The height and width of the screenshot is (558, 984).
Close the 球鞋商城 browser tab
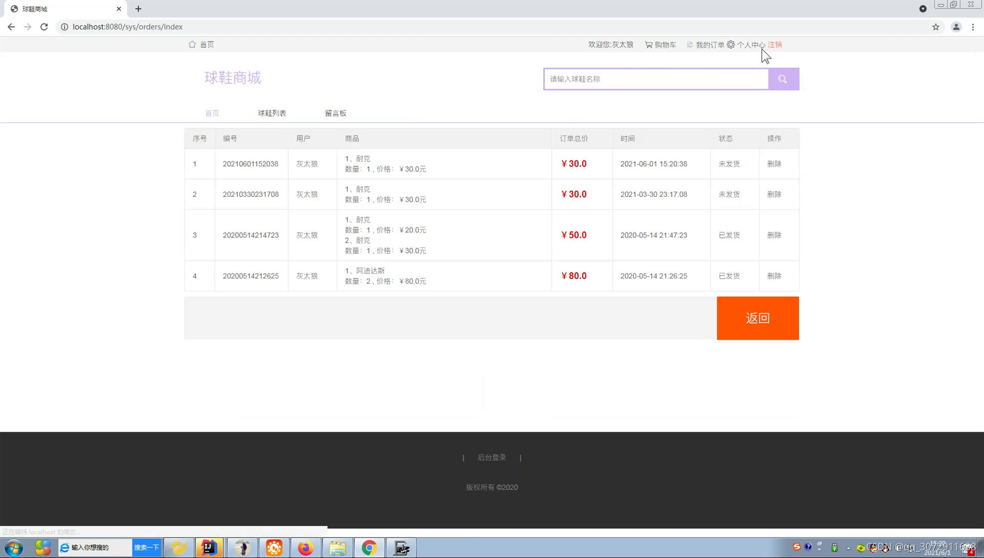(x=119, y=9)
